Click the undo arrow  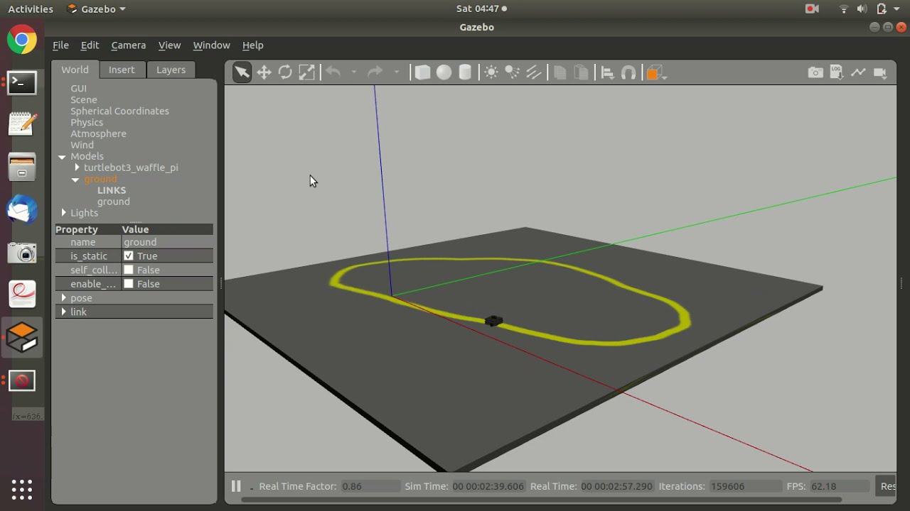tap(333, 72)
